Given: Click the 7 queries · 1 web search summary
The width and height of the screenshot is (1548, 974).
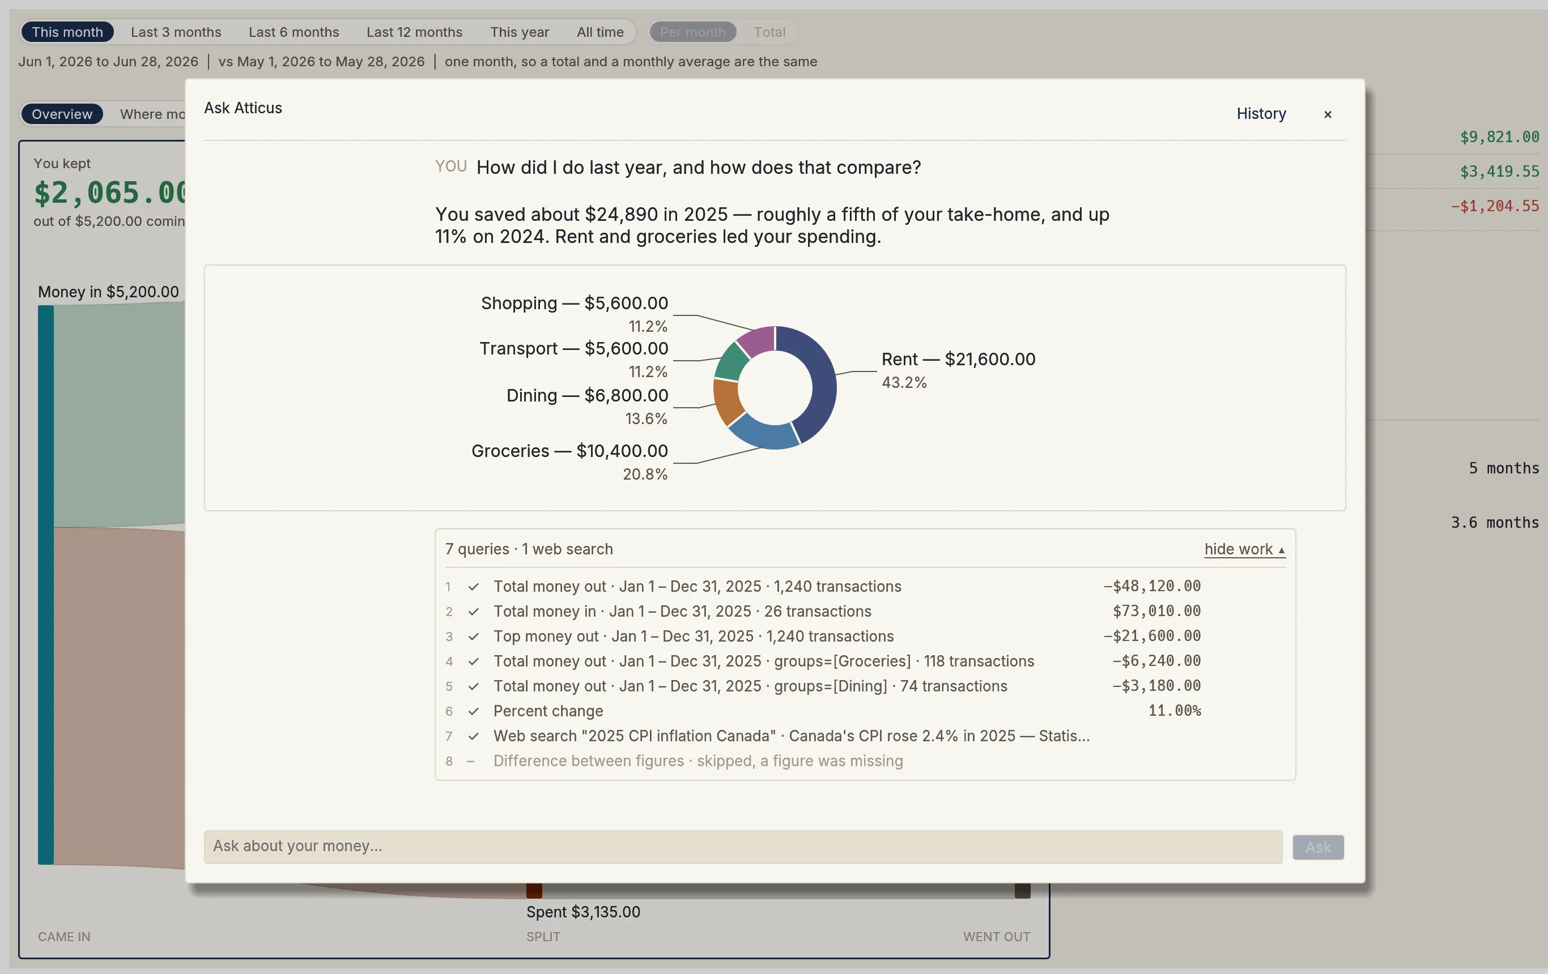Looking at the screenshot, I should [x=529, y=549].
